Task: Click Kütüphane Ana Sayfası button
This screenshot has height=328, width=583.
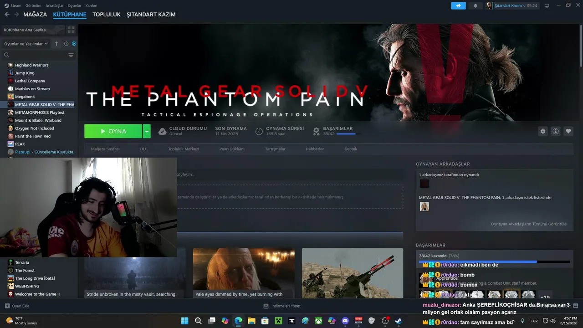Action: click(x=32, y=30)
